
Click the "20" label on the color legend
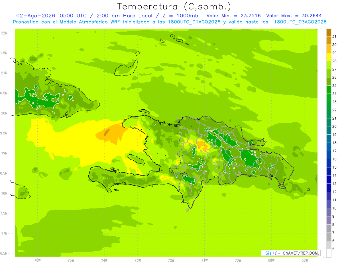point(335,126)
